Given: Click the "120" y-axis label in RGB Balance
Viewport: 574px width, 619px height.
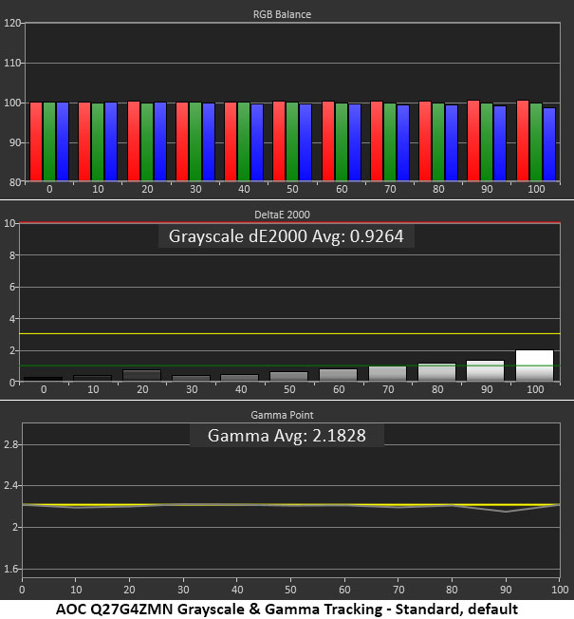Looking at the screenshot, I should pos(11,23).
